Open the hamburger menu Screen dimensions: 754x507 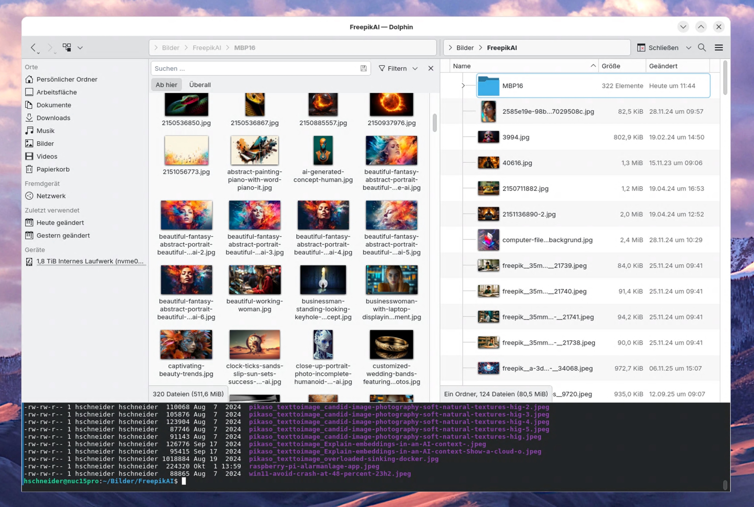(x=718, y=47)
